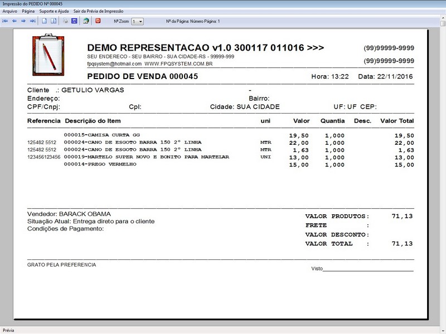Click the printer icon in toolbar
Viewport: 446px width, 334px height.
click(65, 21)
